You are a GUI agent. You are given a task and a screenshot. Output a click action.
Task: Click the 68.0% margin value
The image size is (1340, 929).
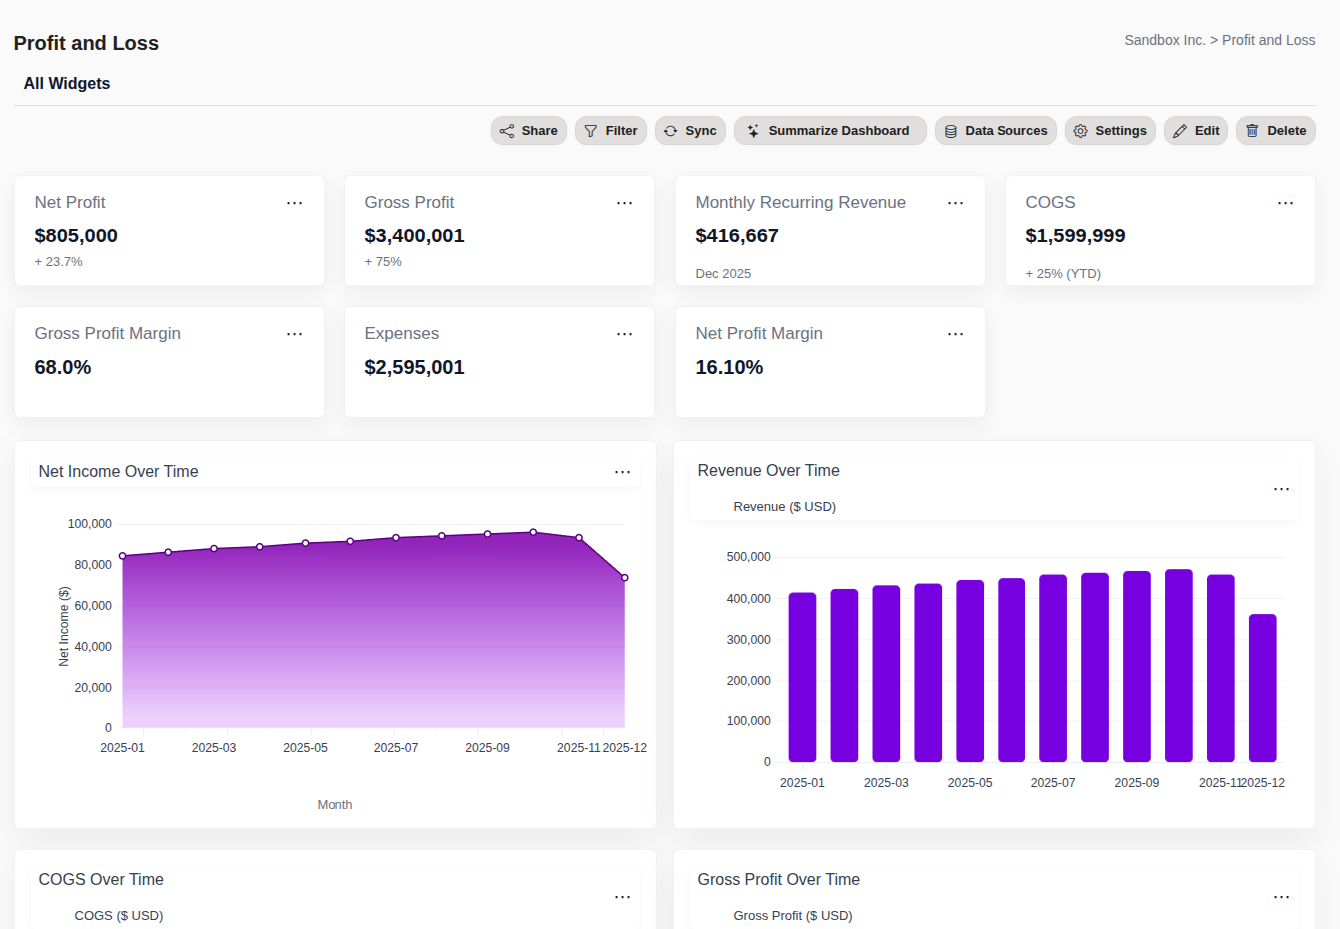(x=63, y=368)
